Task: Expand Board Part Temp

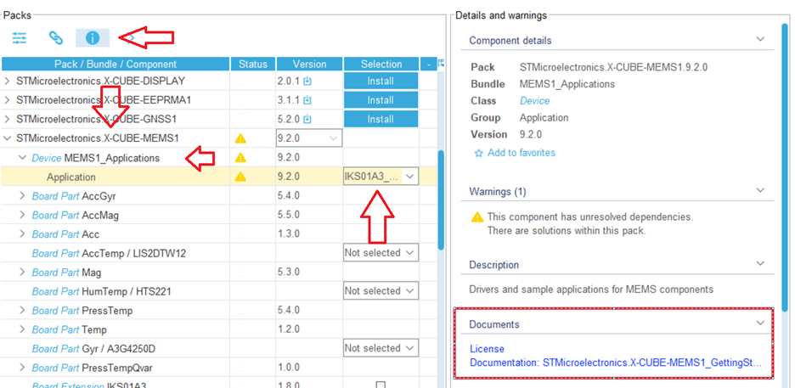Action: (x=22, y=329)
